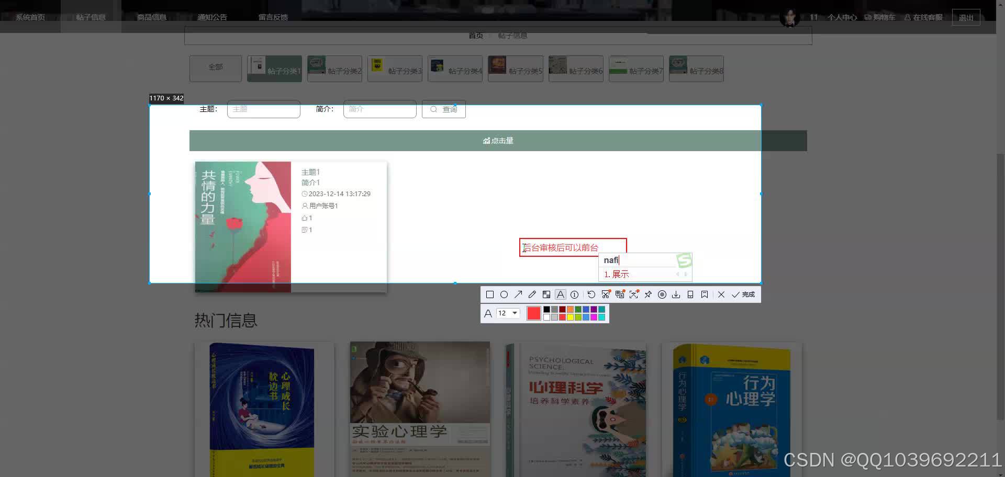Click the 查询 search button

coord(443,109)
